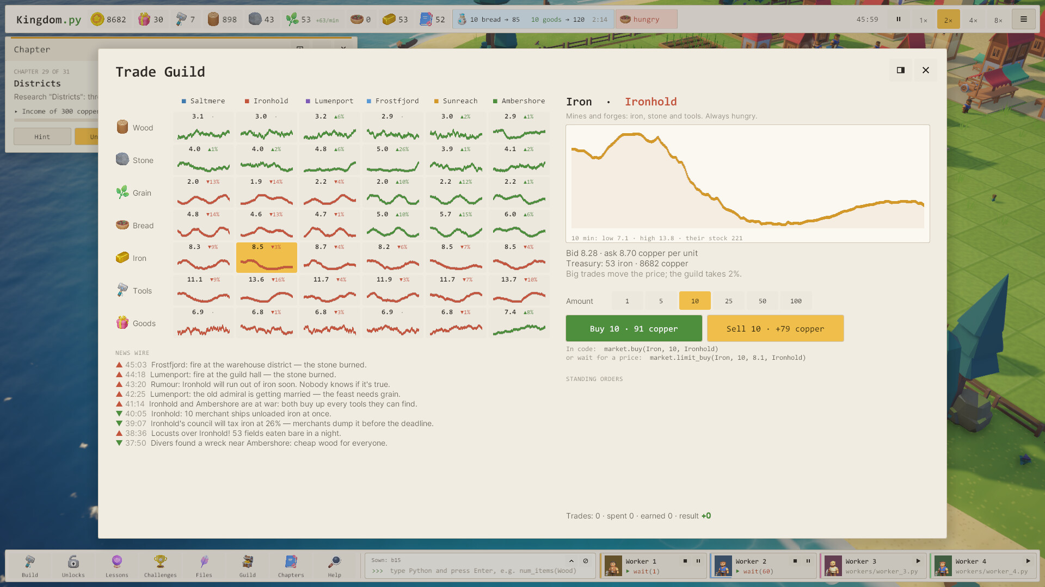Click Buy 10 for 91 copper
1045x587 pixels.
pos(634,329)
